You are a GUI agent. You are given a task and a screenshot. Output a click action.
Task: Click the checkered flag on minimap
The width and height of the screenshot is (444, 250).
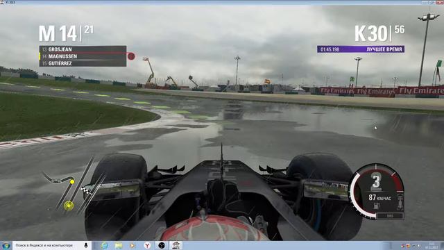click(86, 190)
